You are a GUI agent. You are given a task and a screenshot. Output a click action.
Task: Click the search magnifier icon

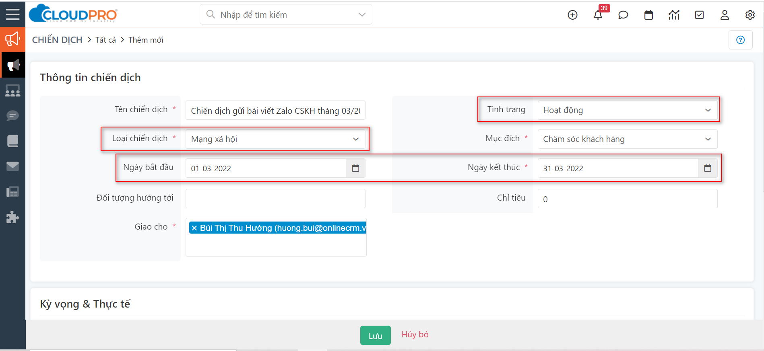(210, 14)
